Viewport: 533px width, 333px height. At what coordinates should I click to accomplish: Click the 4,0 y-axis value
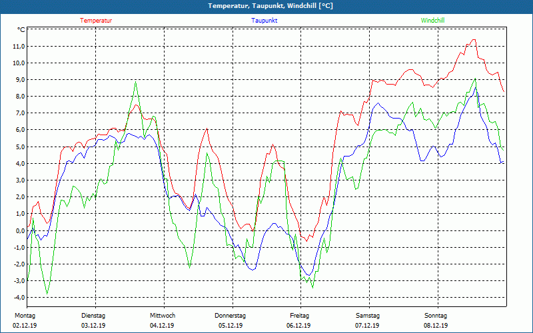point(19,163)
